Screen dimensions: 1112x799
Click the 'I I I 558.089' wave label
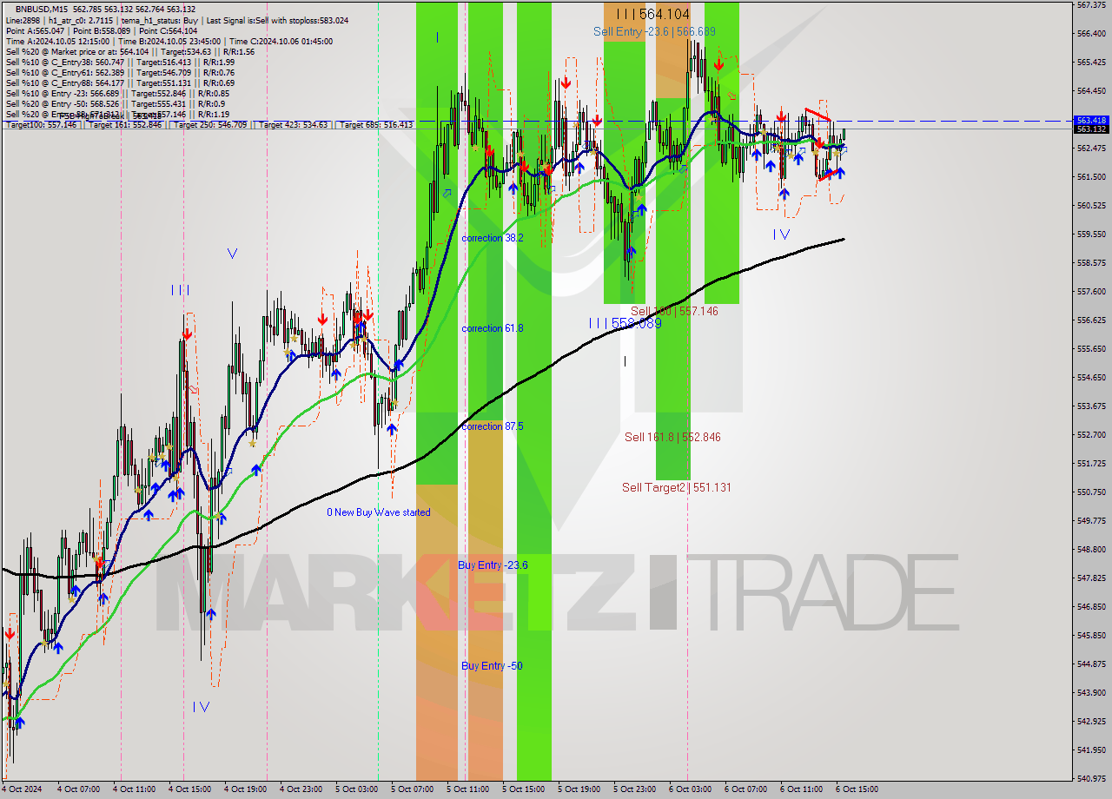pos(625,323)
